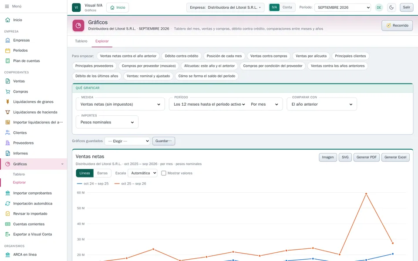Select the Barras chart type
The height and width of the screenshot is (261, 418).
click(x=102, y=173)
